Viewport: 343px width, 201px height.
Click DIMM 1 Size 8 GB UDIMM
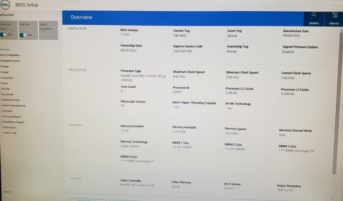182,147
